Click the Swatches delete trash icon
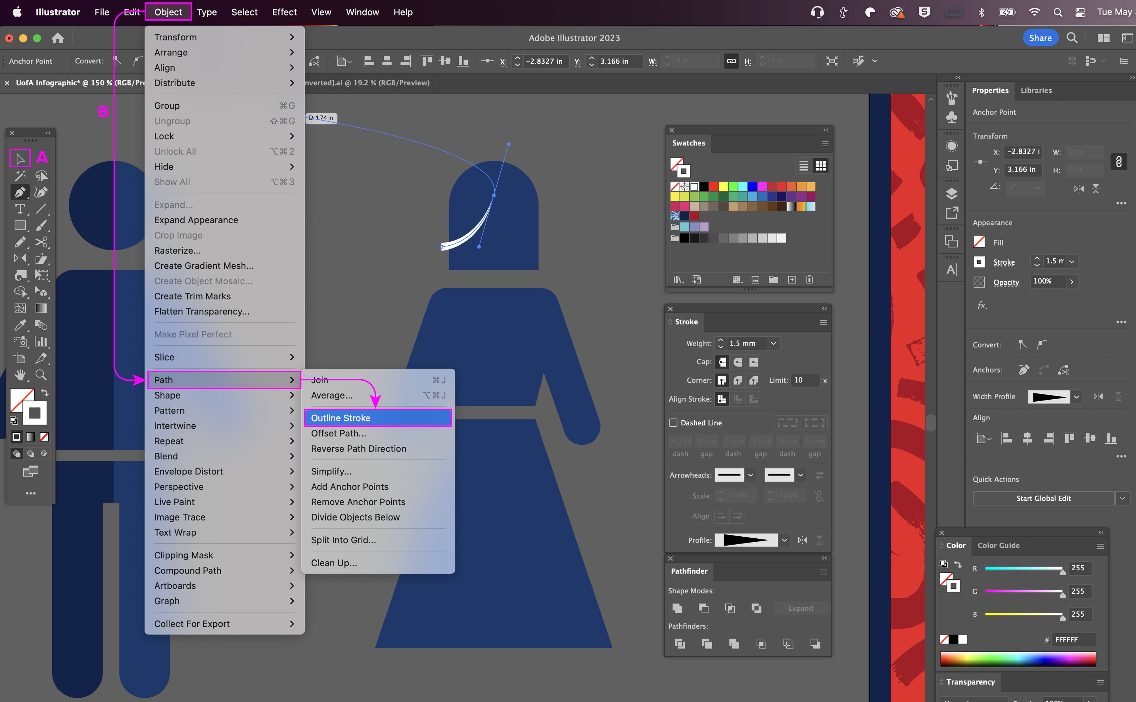This screenshot has width=1136, height=702. click(x=809, y=279)
